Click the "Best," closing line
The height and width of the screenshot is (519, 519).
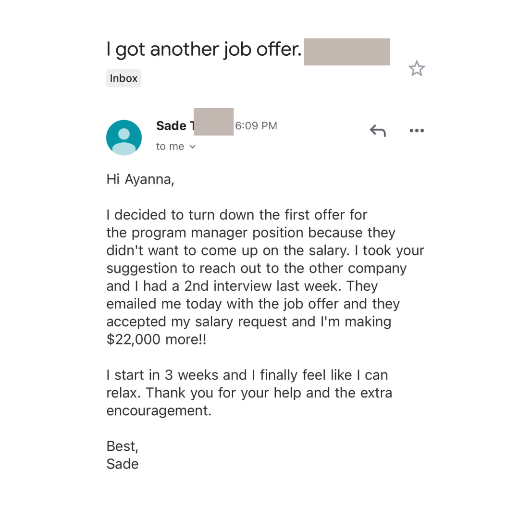(x=122, y=446)
